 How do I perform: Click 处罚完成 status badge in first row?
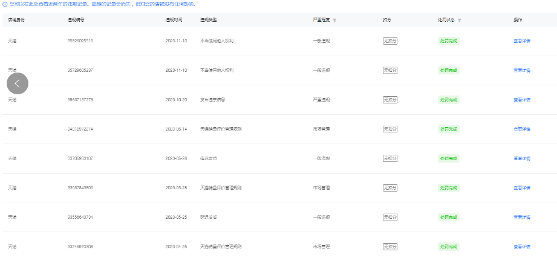448,41
